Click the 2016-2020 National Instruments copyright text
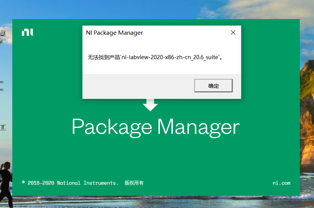 [x=83, y=183]
